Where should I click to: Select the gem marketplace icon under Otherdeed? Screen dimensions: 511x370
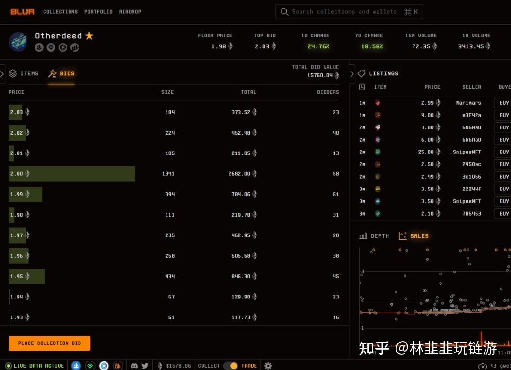coord(51,47)
